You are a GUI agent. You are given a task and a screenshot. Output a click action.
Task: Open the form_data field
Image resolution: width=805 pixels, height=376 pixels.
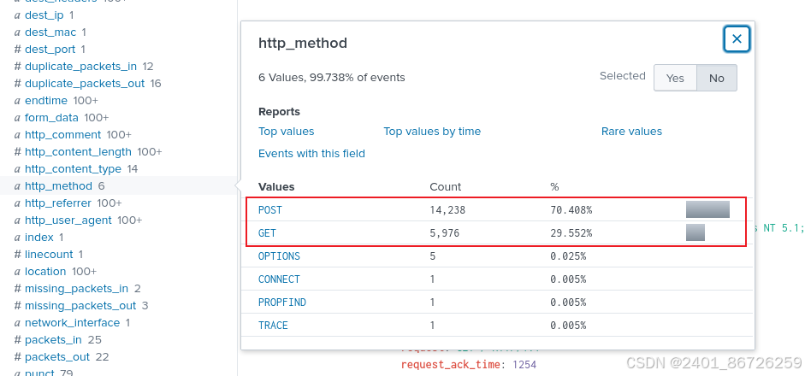[51, 117]
